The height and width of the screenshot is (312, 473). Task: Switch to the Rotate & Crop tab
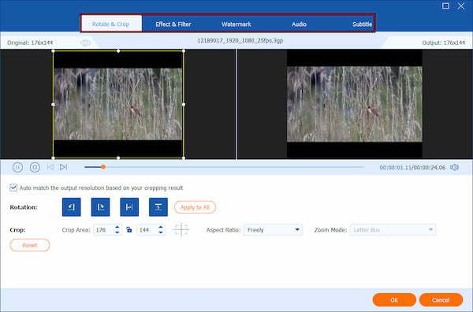point(110,24)
